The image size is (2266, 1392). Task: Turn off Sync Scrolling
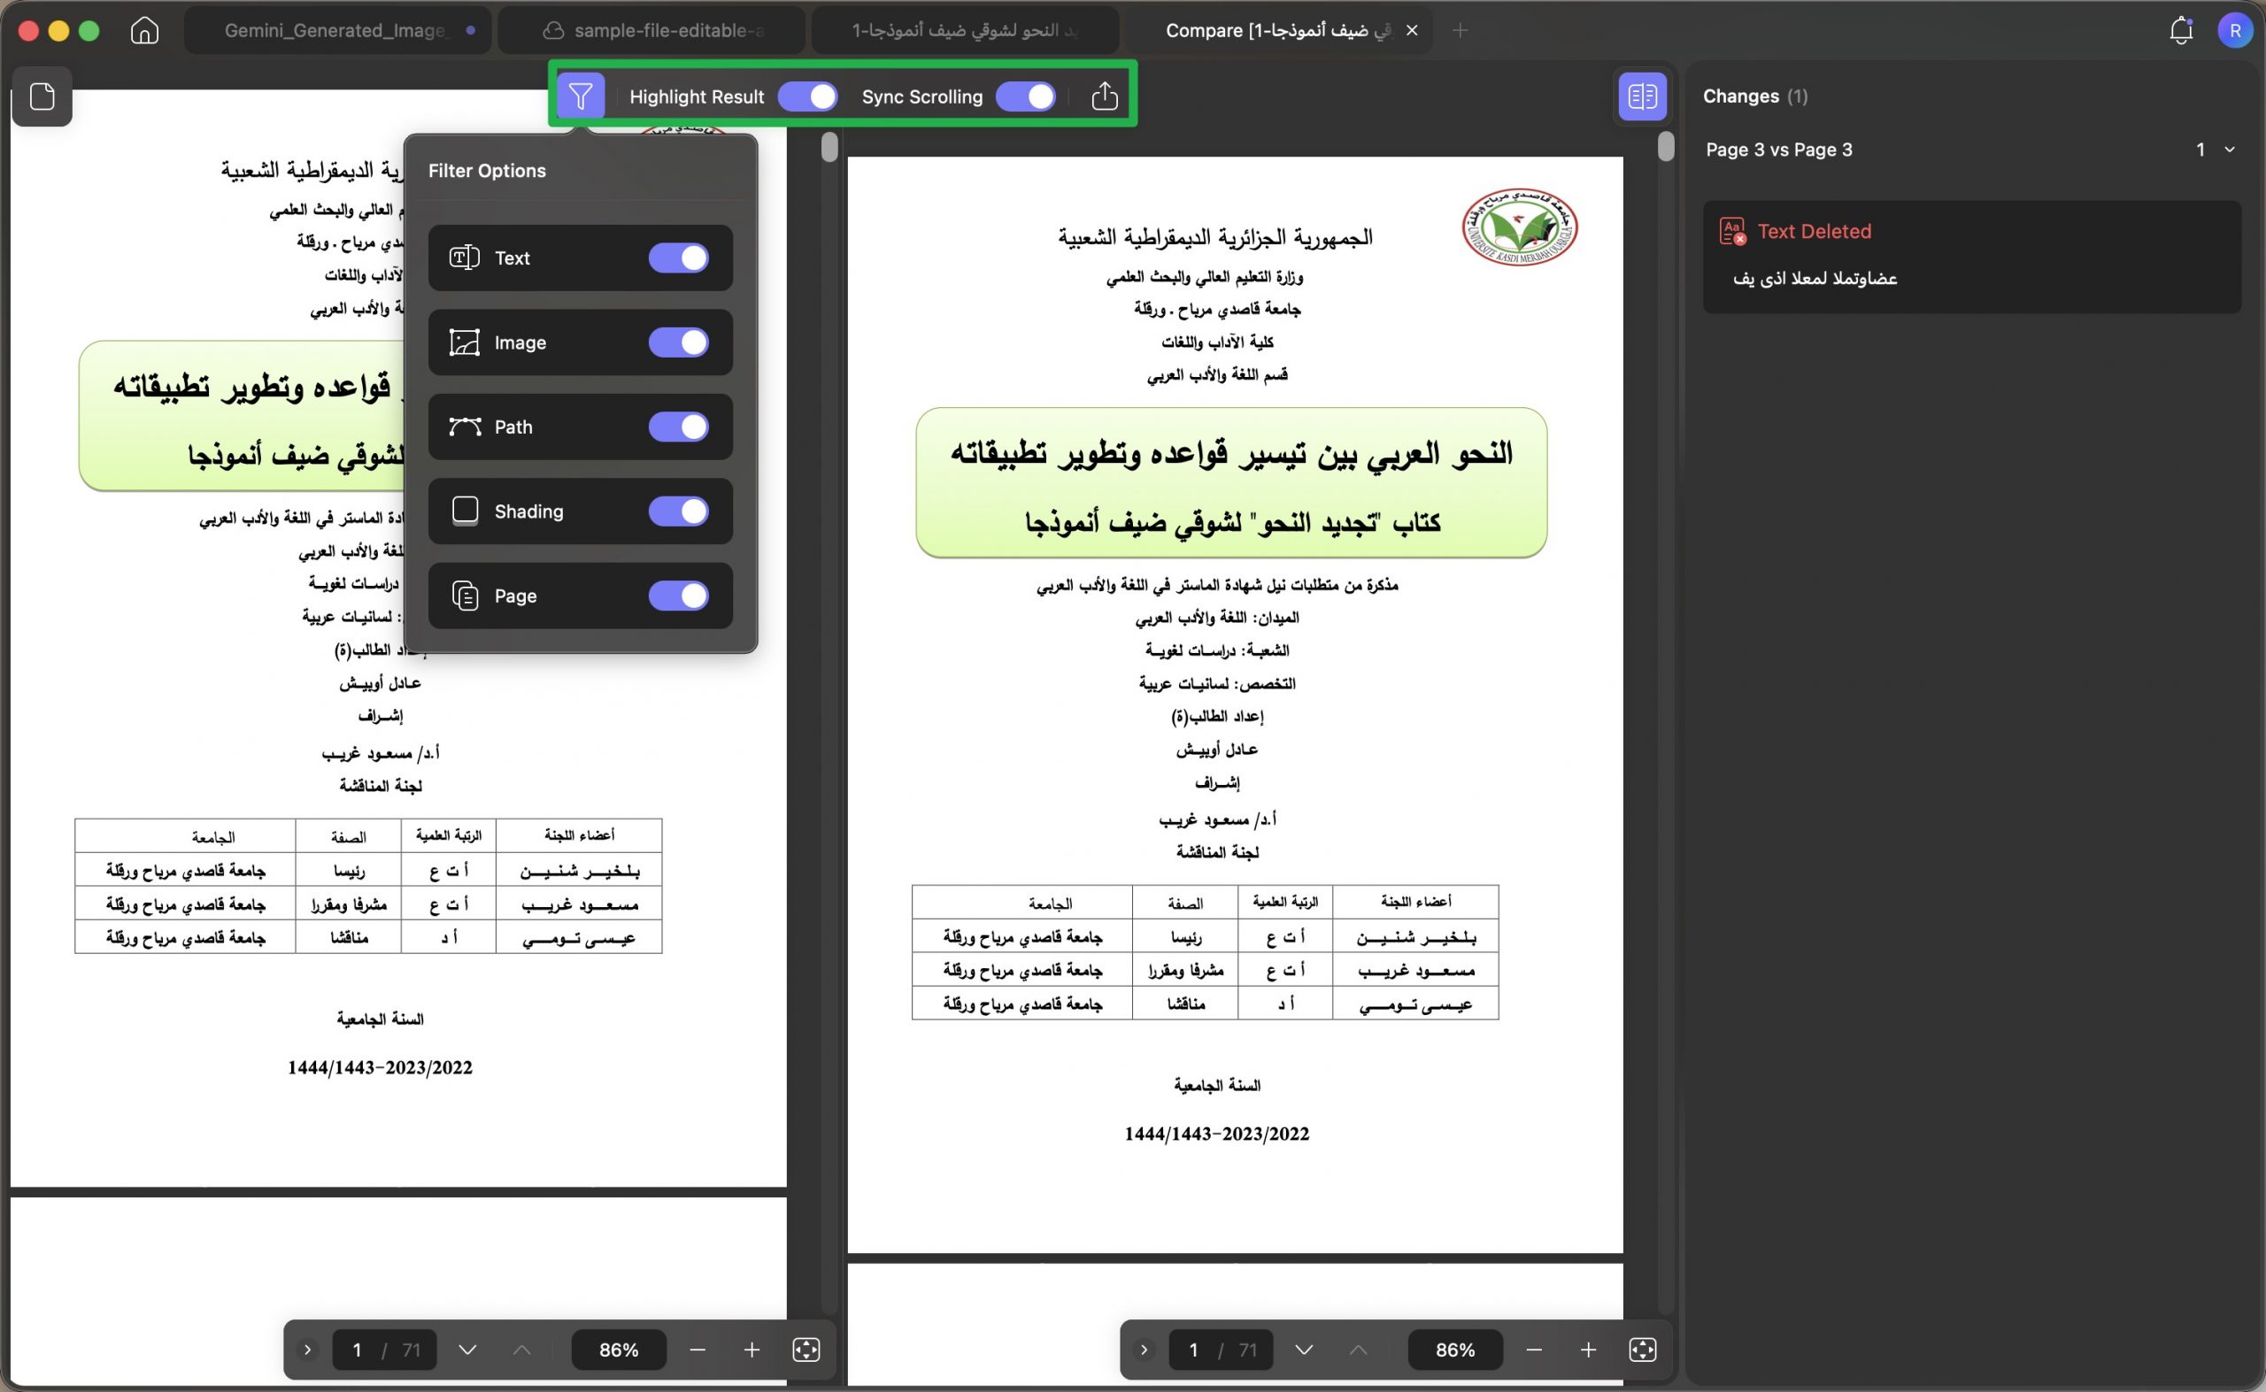click(x=1026, y=96)
